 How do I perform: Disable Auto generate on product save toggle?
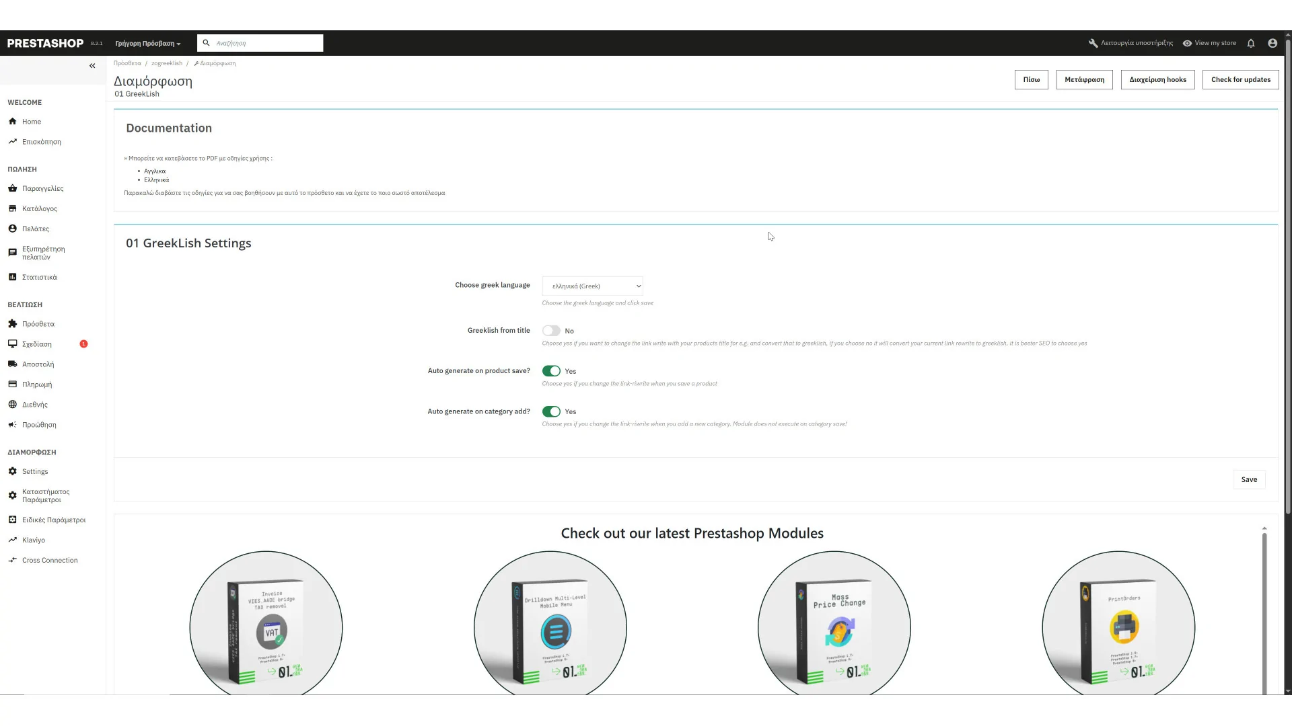click(551, 371)
